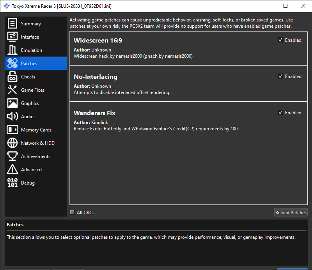Click the Interface sliders icon
The image size is (312, 270).
click(12, 37)
